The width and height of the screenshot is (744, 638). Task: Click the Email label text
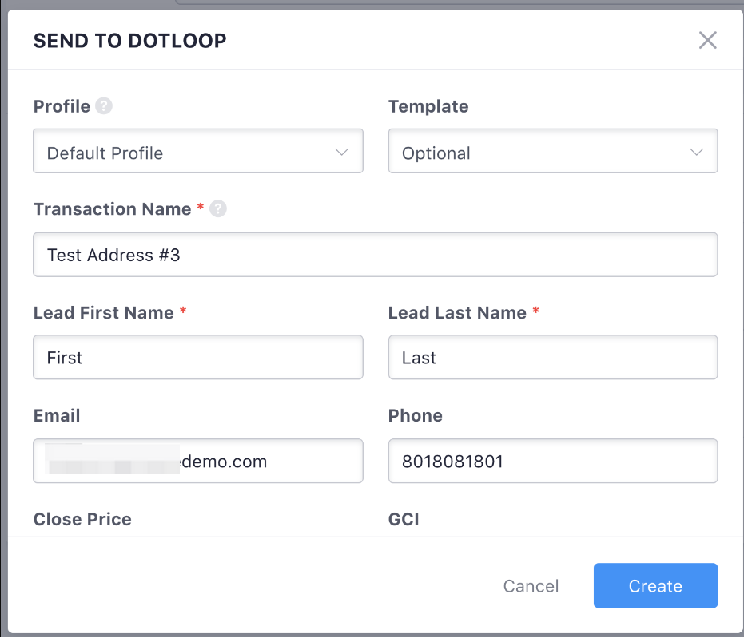pos(57,416)
